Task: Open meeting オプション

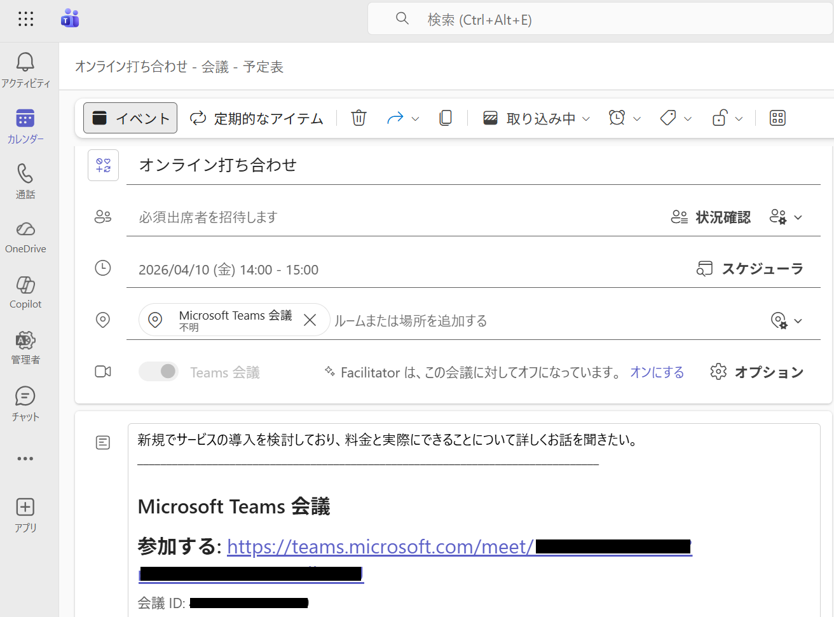Action: coord(757,372)
